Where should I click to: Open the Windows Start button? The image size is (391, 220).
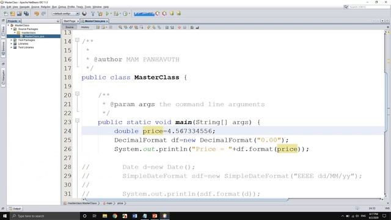tap(5, 216)
